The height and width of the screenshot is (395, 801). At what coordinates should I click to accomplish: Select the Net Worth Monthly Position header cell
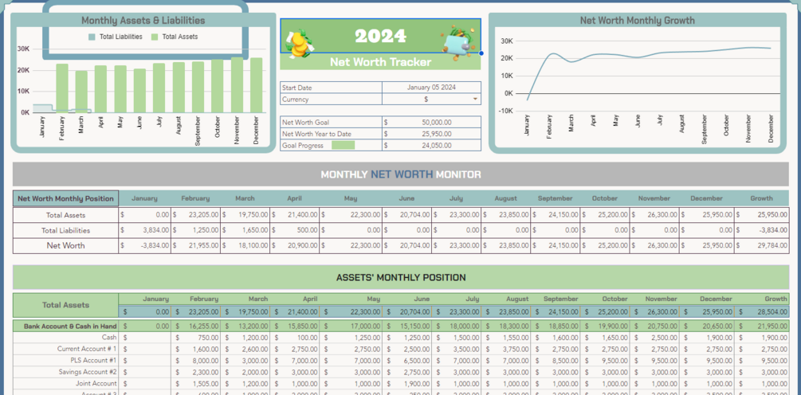[66, 198]
